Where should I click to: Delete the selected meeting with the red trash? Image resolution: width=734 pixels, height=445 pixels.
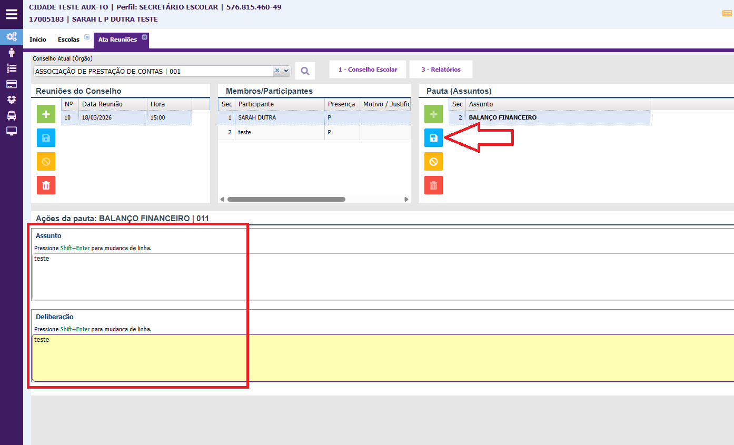click(x=46, y=185)
